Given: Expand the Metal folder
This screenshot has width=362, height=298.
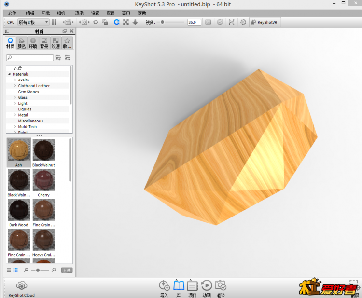Looking at the screenshot, I should point(15,115).
